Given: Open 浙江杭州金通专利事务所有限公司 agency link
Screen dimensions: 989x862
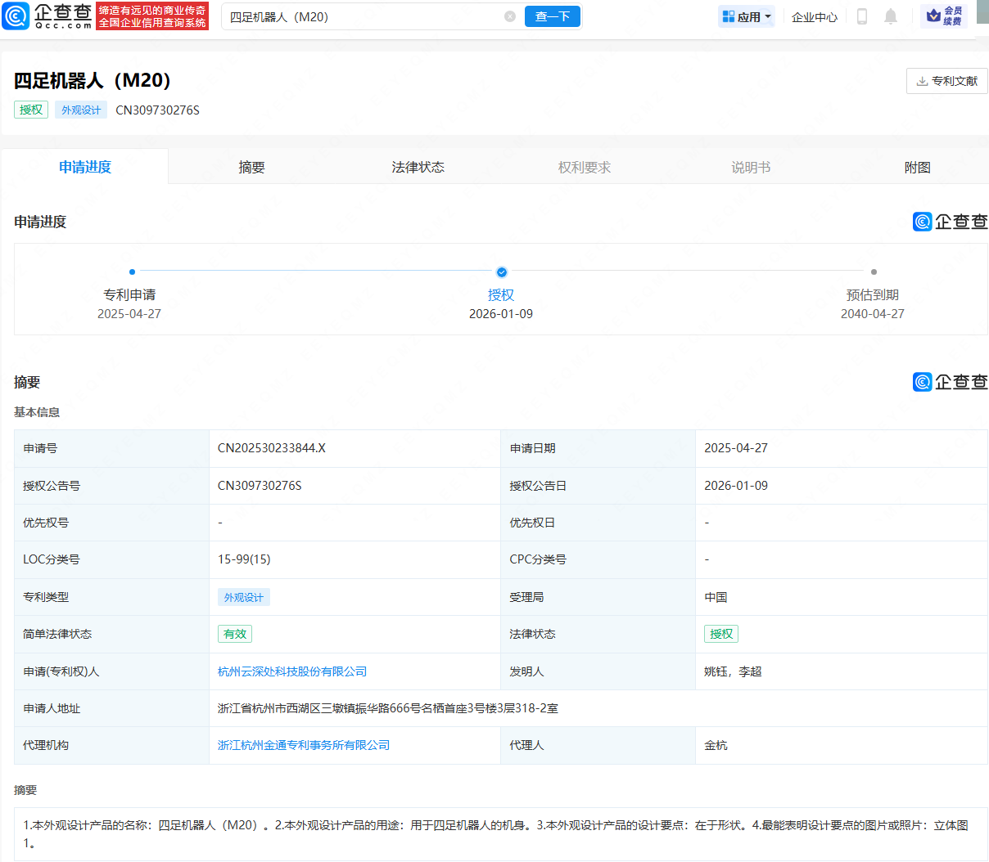Looking at the screenshot, I should click(x=302, y=745).
